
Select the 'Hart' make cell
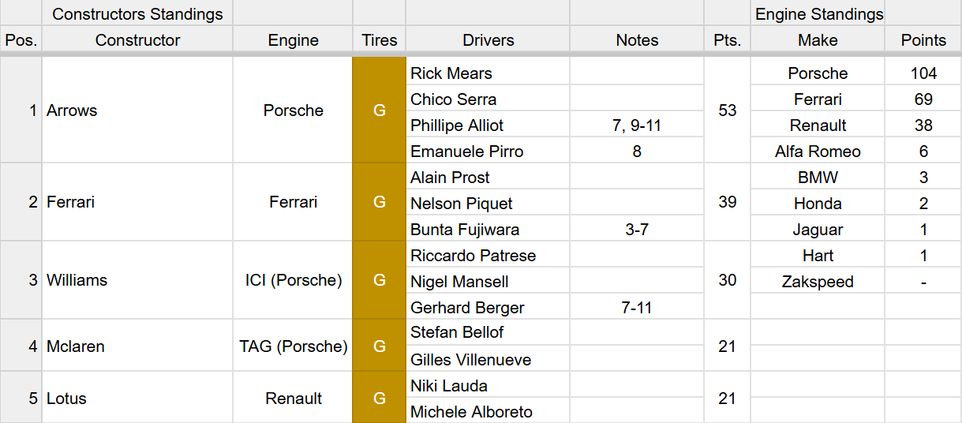pos(818,255)
